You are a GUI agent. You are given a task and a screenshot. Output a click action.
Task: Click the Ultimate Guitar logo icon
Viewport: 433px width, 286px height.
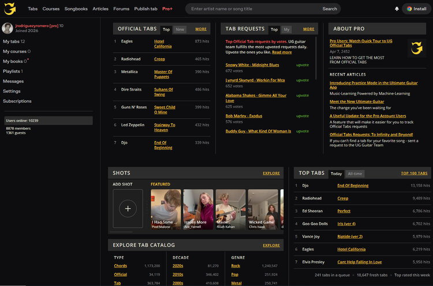coord(10,9)
